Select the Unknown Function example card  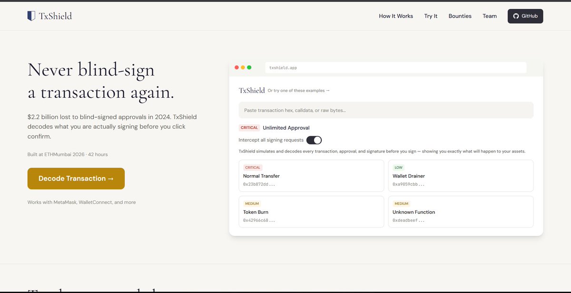461,212
